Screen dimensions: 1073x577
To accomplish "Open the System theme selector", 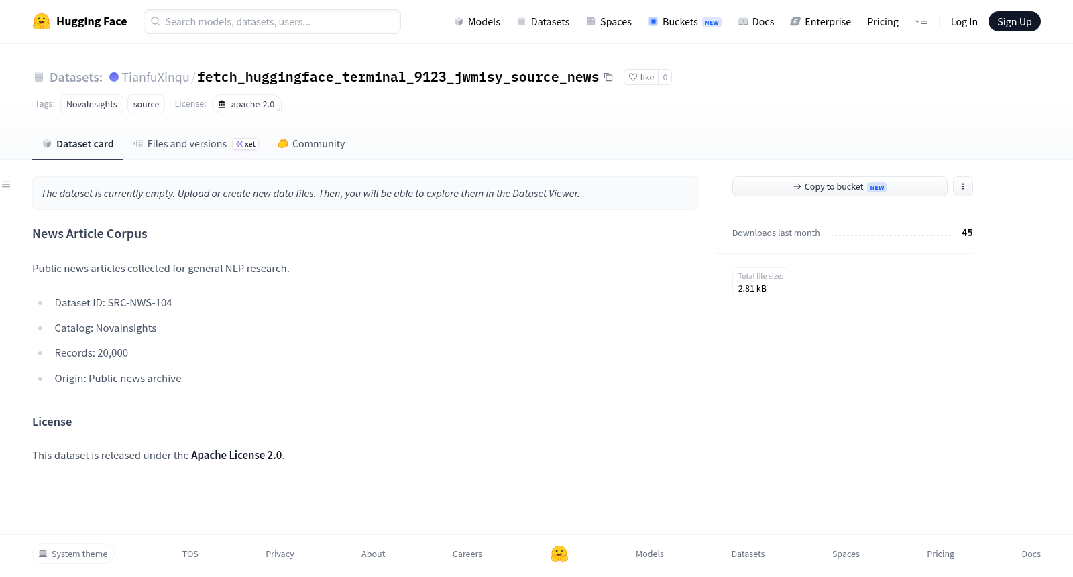I will click(73, 554).
